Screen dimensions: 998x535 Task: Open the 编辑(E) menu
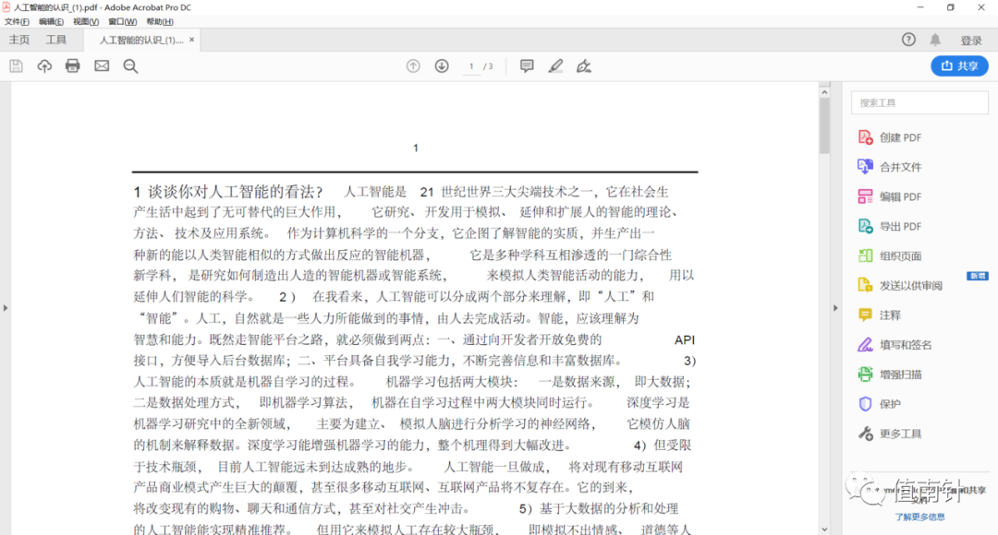pos(51,21)
